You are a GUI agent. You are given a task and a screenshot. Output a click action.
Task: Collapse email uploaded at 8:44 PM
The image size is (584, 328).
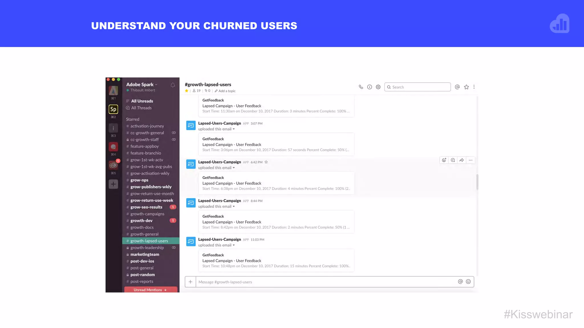coord(234,207)
